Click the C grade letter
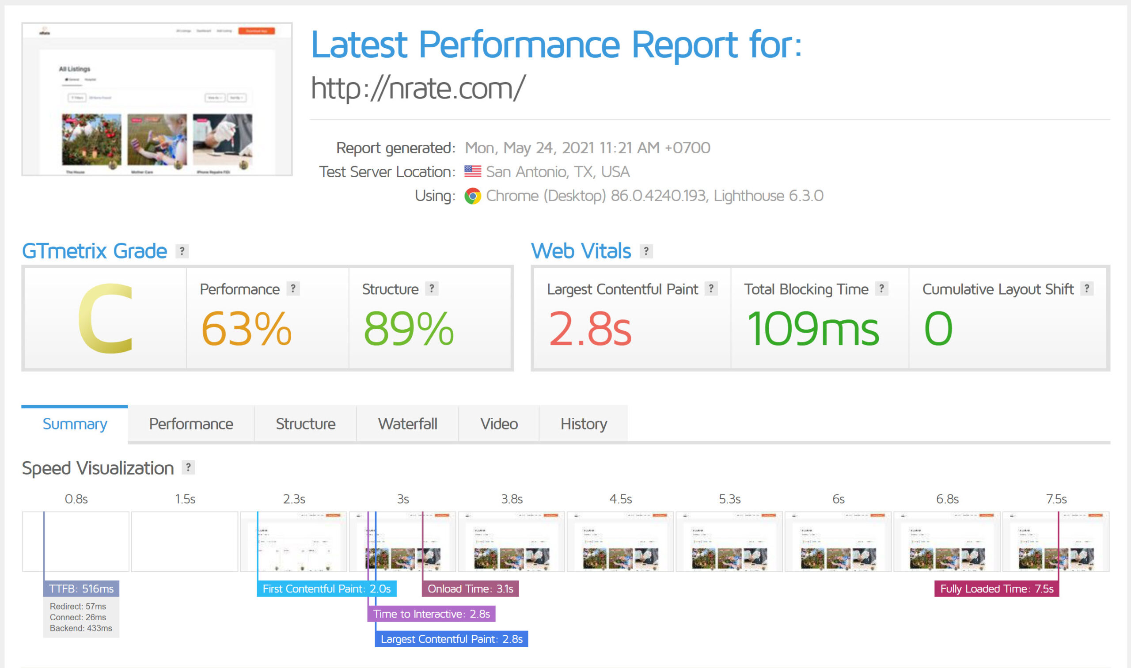This screenshot has height=668, width=1131. click(x=106, y=319)
